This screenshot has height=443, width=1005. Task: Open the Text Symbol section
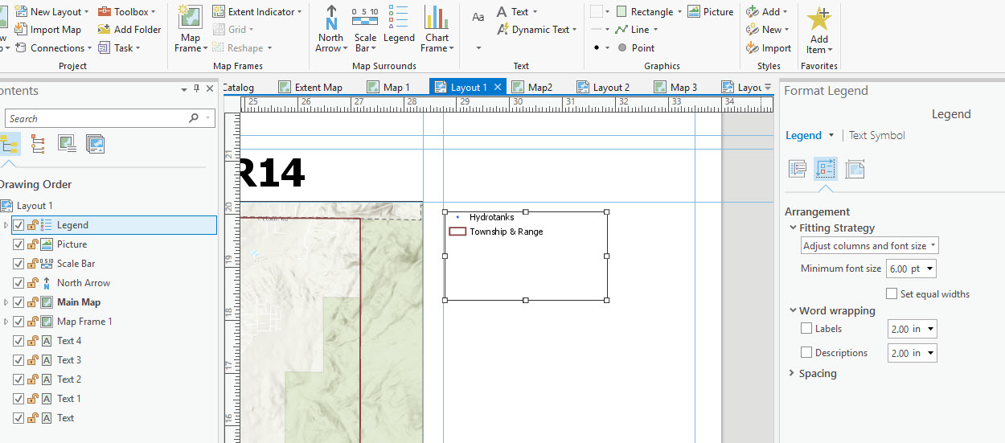(x=876, y=135)
